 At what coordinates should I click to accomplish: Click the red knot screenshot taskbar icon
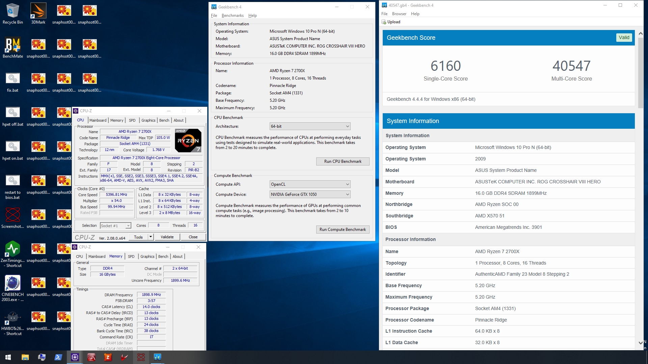pyautogui.click(x=141, y=357)
